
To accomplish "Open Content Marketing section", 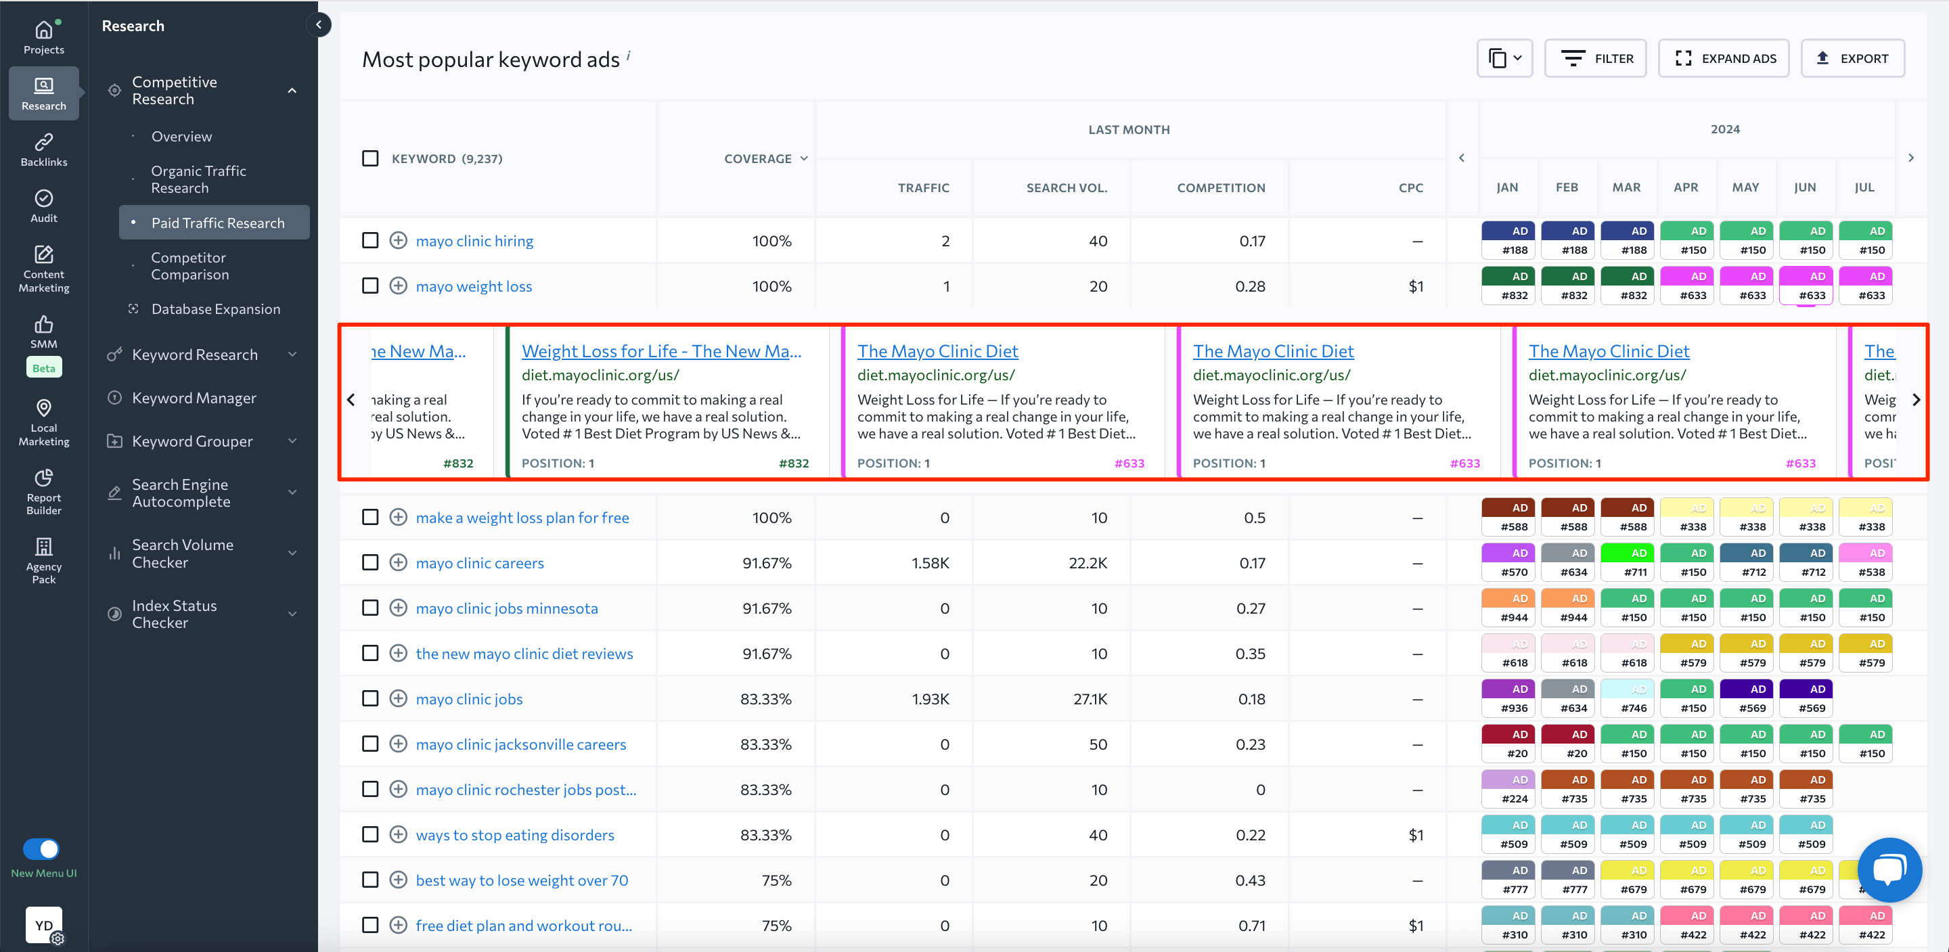I will coord(44,269).
